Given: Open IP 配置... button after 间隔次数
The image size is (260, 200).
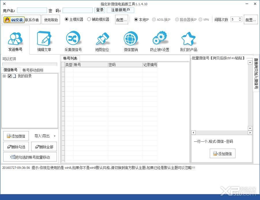Looking at the screenshot, I should click(x=251, y=20).
